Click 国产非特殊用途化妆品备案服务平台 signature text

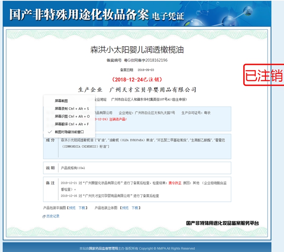[222, 223]
